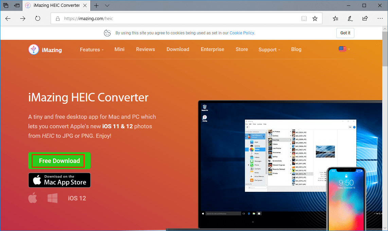Go to the Download page
The height and width of the screenshot is (231, 388).
[x=178, y=49]
